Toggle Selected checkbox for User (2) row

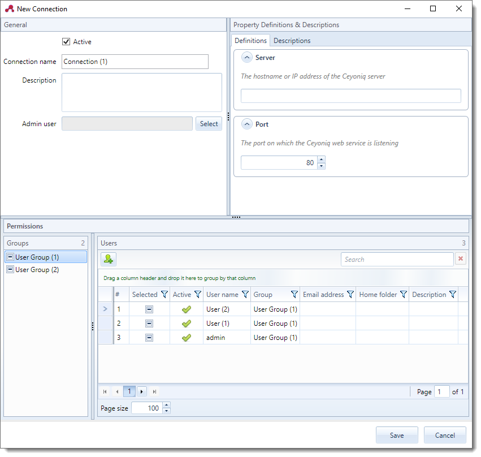pos(149,309)
